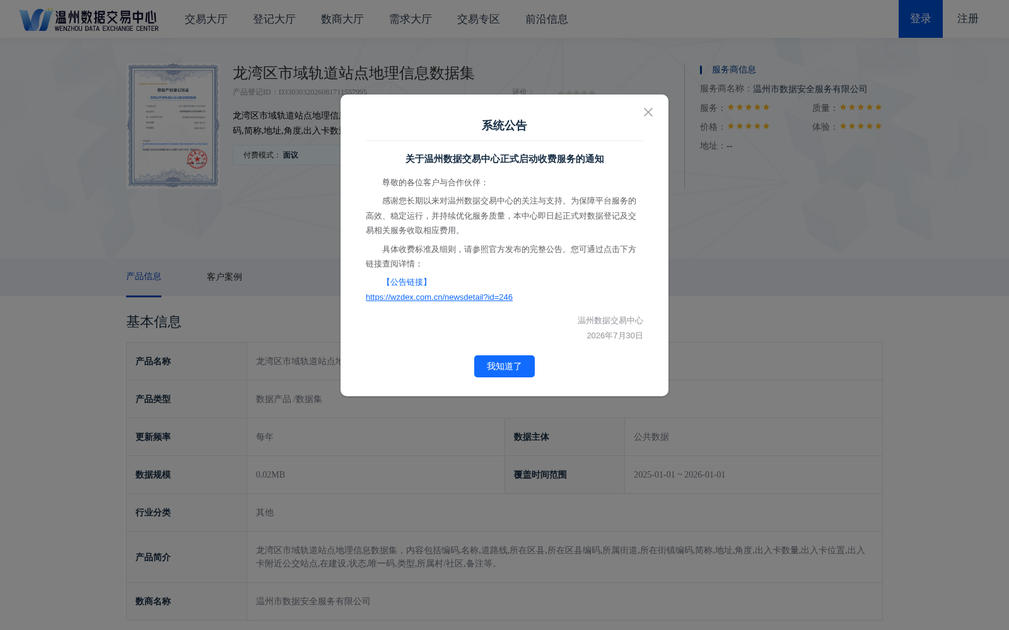This screenshot has height=630, width=1009.
Task: Click the 质量 star rating
Action: [x=861, y=107]
